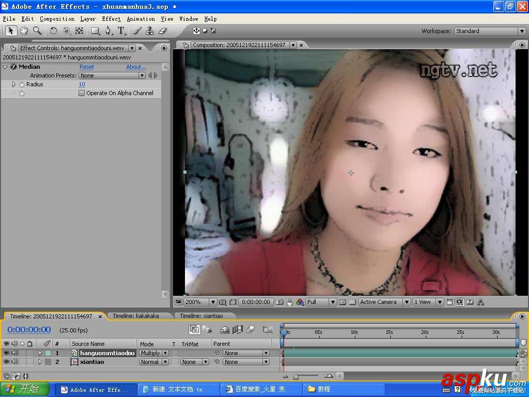Toggle Transparency Grid in viewer

352,302
